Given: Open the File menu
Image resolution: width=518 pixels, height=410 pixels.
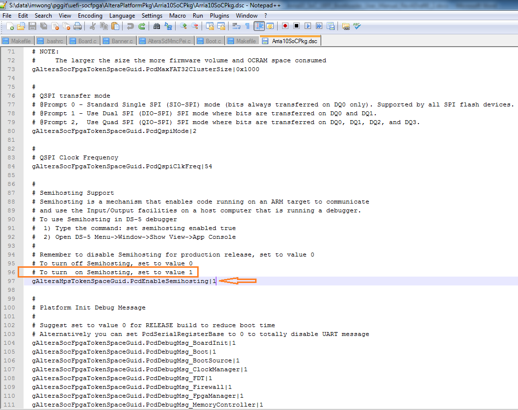Looking at the screenshot, I should click(x=7, y=16).
